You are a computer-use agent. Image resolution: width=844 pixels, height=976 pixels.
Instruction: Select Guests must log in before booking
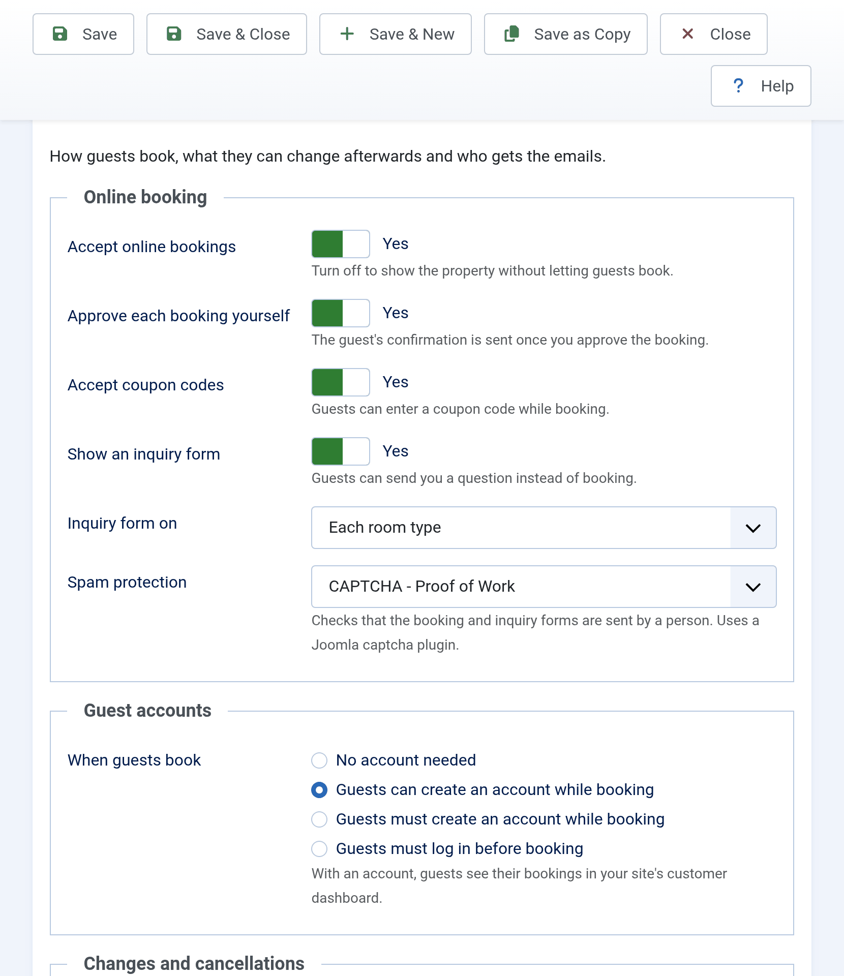coord(319,849)
